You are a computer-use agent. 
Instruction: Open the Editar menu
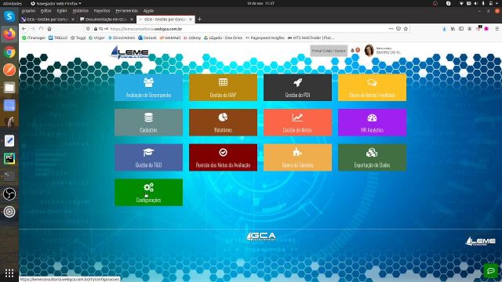click(x=46, y=11)
